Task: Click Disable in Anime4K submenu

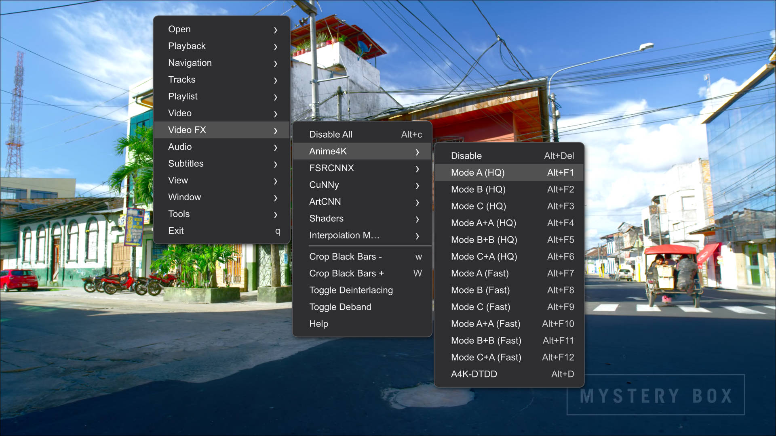Action: pyautogui.click(x=509, y=156)
